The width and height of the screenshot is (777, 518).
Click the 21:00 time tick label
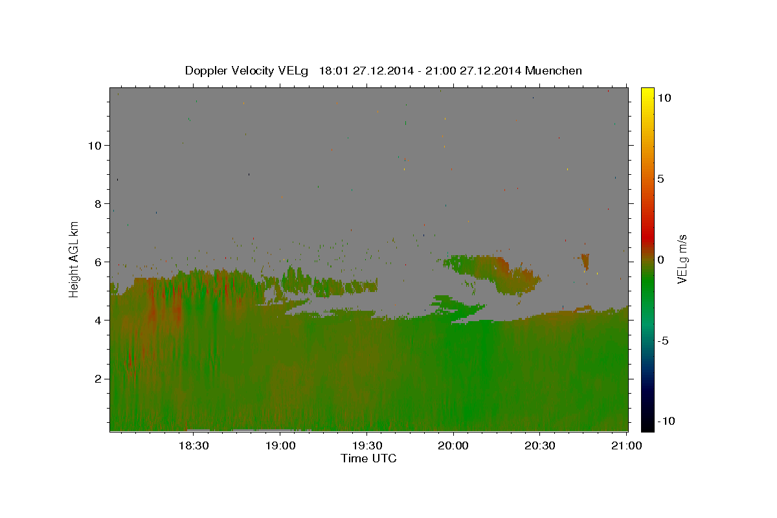point(627,445)
